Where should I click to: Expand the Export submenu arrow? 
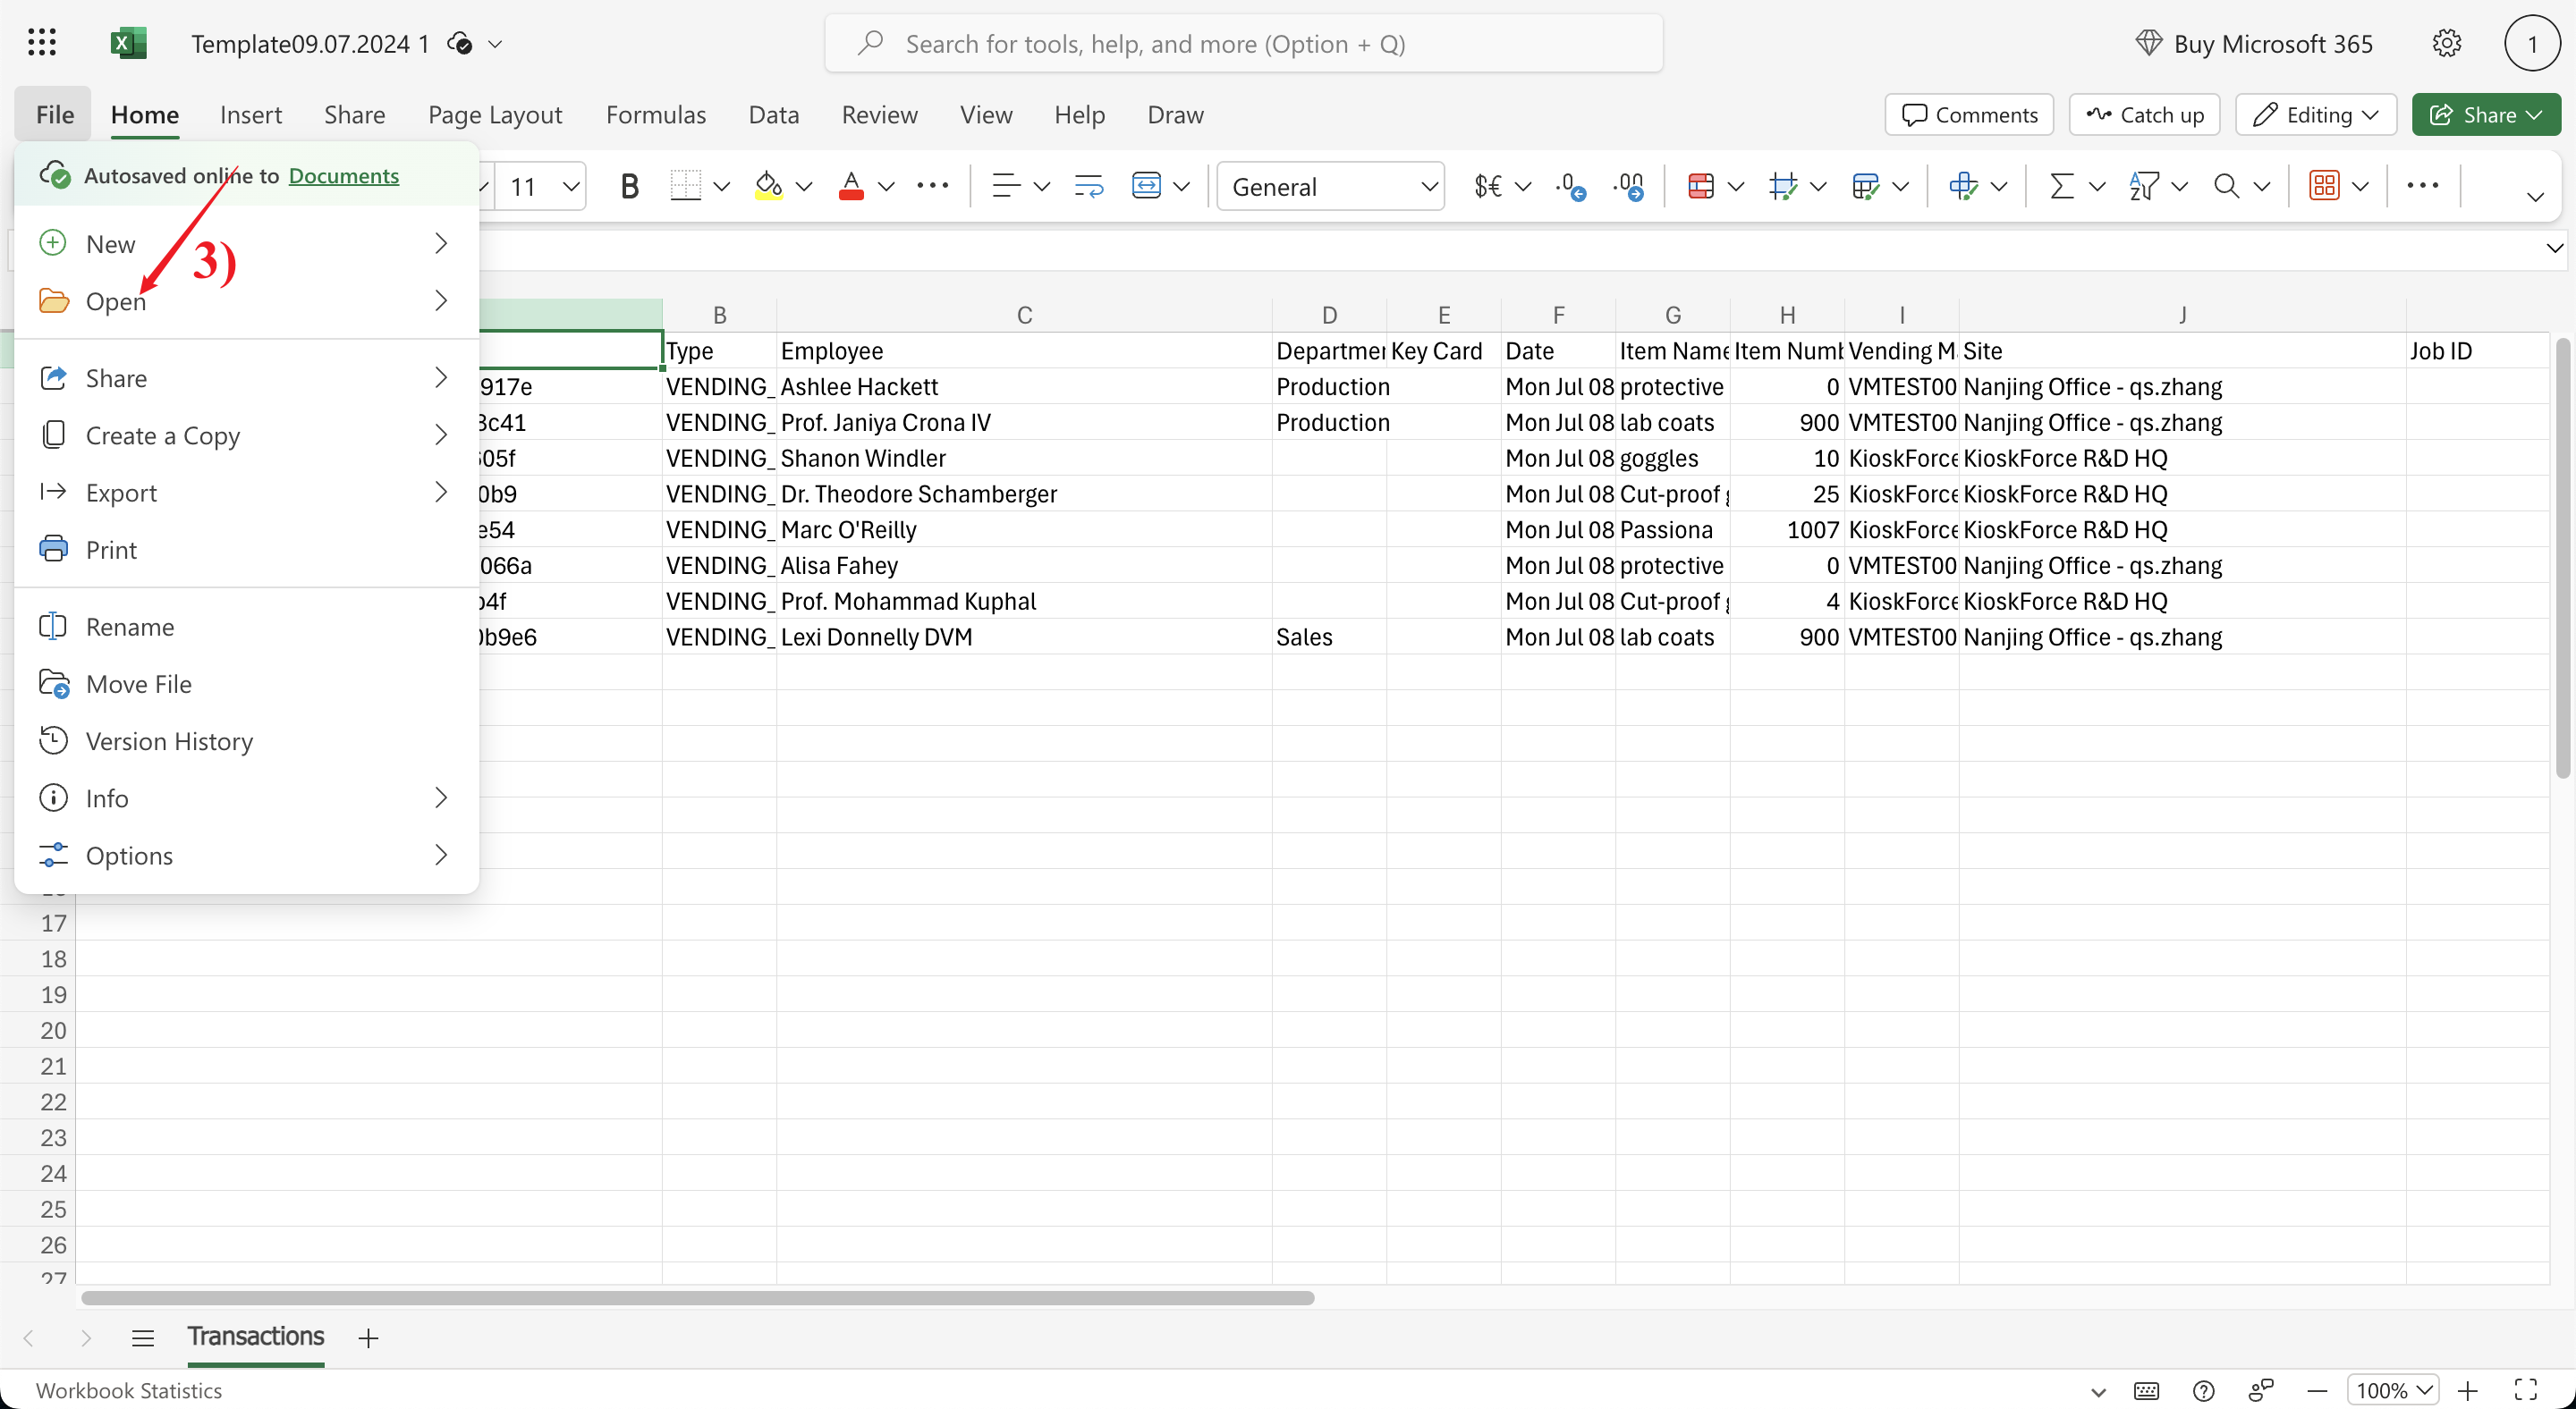pos(441,492)
